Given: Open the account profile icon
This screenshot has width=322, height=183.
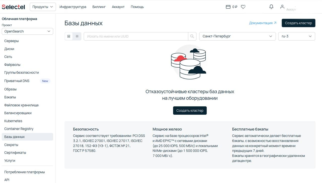Looking at the screenshot, I should (282, 7).
